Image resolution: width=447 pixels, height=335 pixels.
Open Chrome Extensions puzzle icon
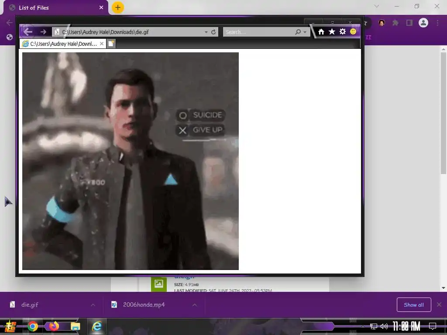(x=395, y=23)
